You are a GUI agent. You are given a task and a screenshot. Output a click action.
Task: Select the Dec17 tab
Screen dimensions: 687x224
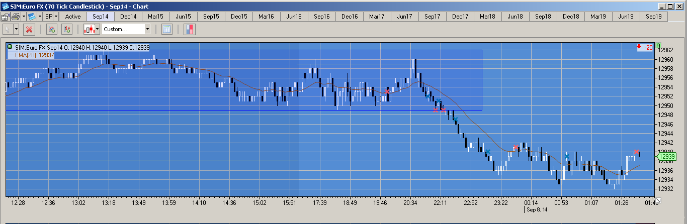coord(460,17)
